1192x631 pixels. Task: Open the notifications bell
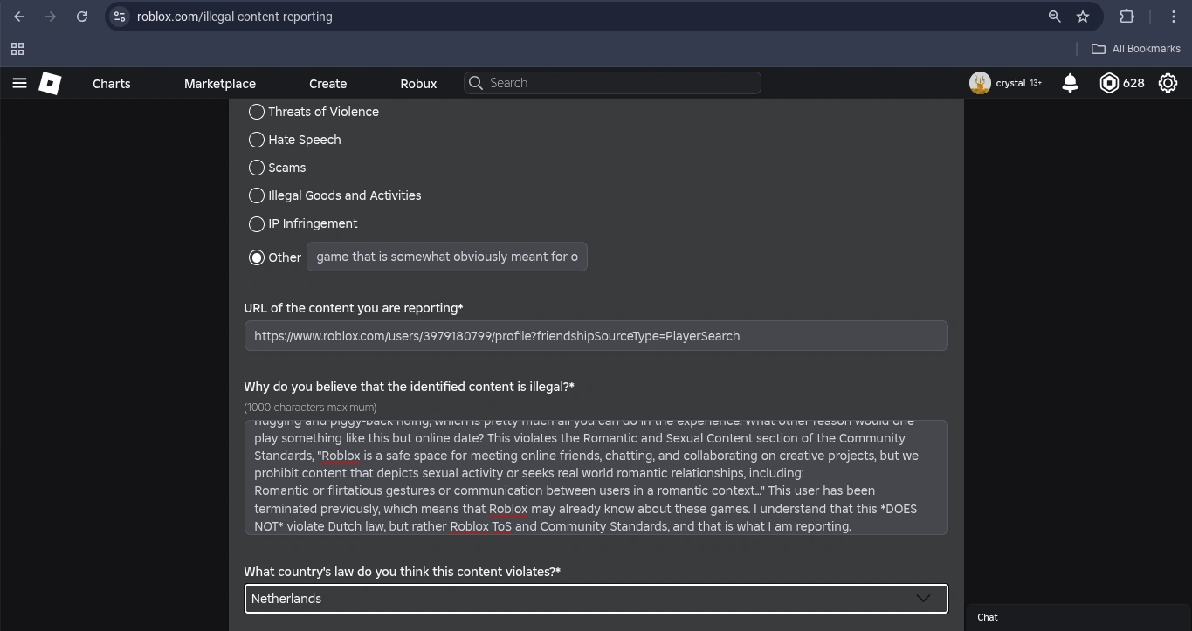tap(1070, 83)
